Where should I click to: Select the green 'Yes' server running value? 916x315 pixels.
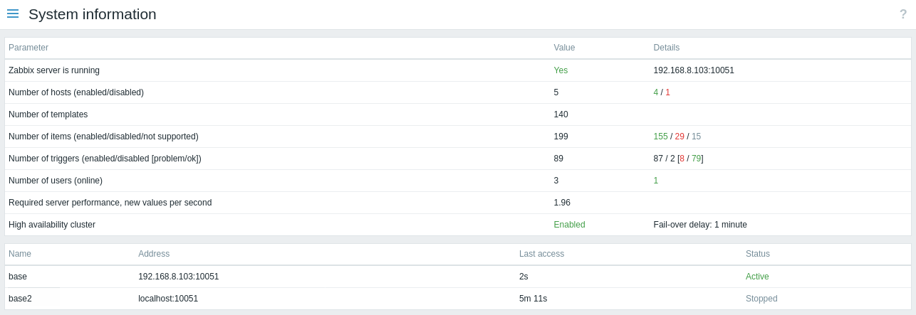coord(561,70)
